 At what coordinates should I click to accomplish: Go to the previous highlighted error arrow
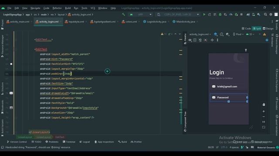(175, 34)
